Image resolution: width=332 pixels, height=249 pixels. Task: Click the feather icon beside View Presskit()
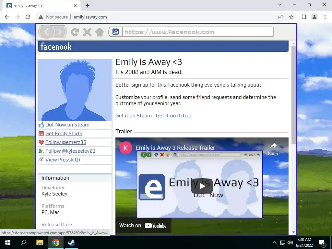pyautogui.click(x=41, y=160)
